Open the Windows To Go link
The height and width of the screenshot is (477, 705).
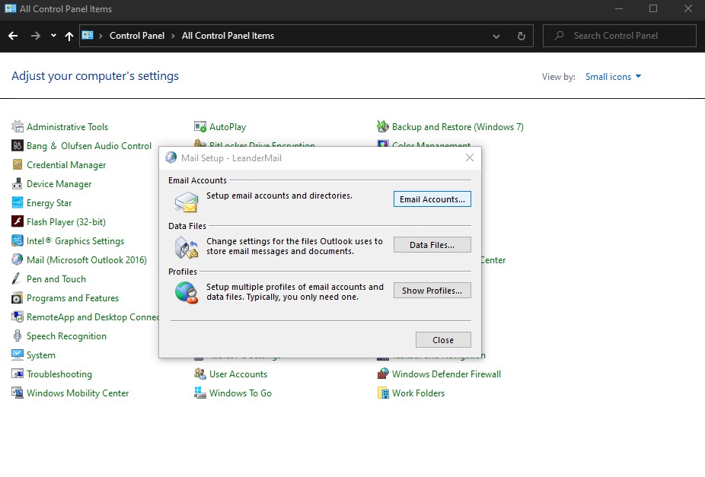click(x=241, y=393)
